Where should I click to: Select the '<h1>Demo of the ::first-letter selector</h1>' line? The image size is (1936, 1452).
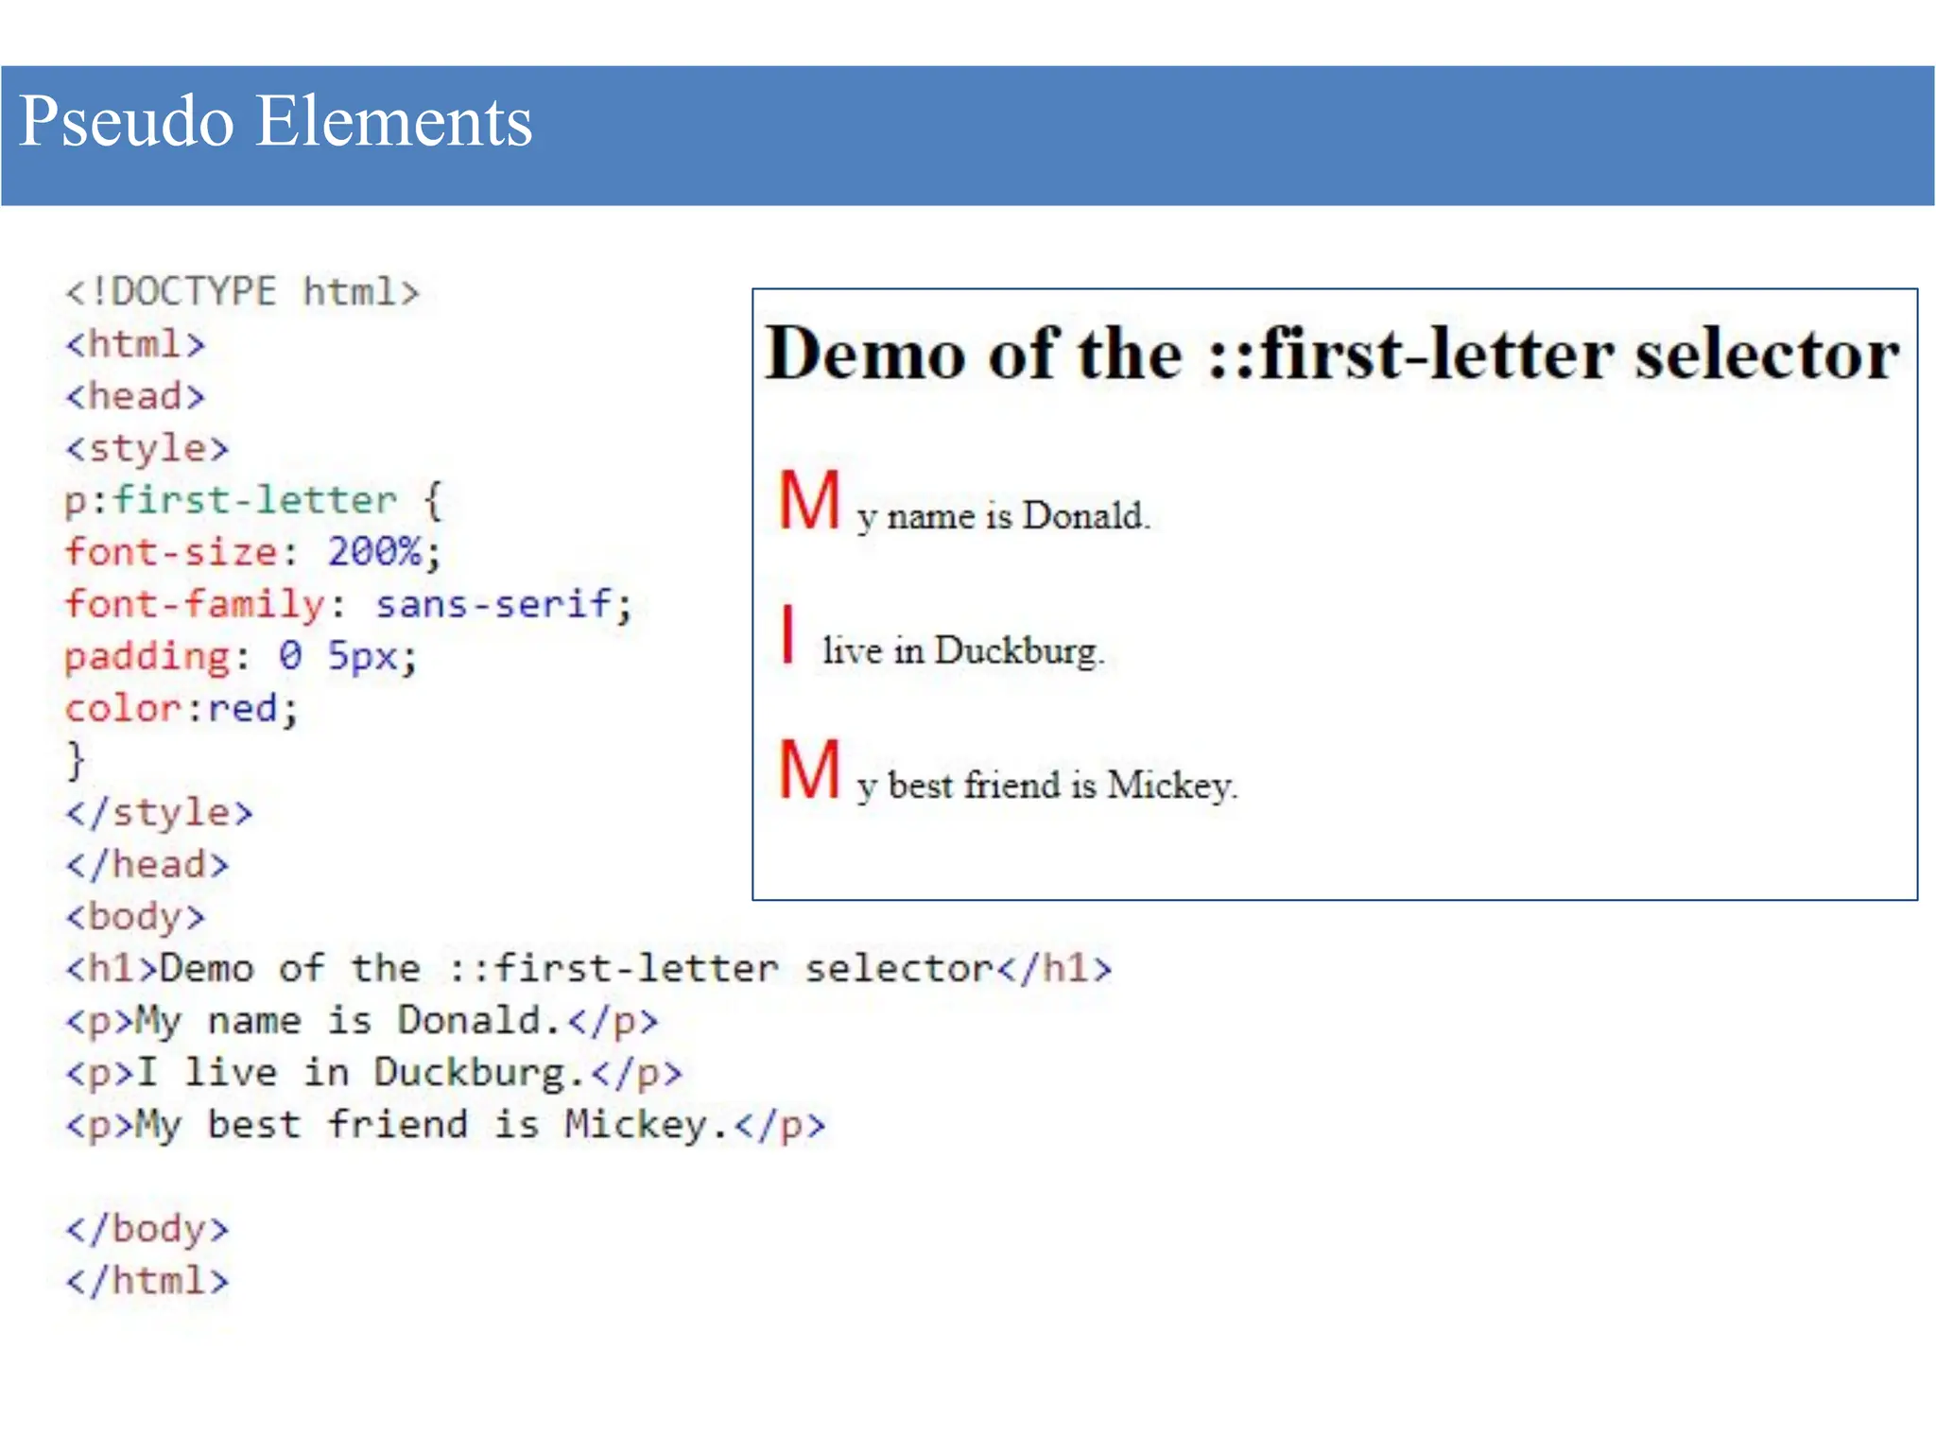589,969
